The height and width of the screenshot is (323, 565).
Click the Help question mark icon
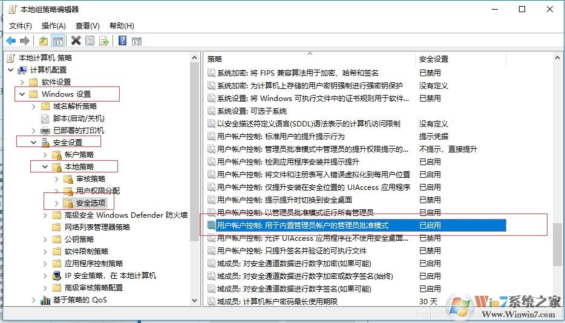123,41
